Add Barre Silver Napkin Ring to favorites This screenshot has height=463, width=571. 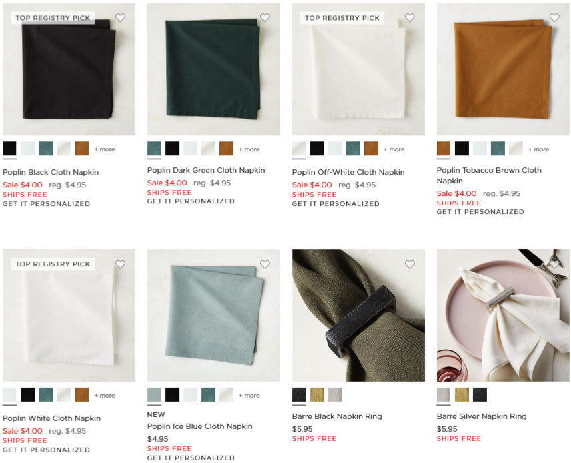pyautogui.click(x=554, y=264)
